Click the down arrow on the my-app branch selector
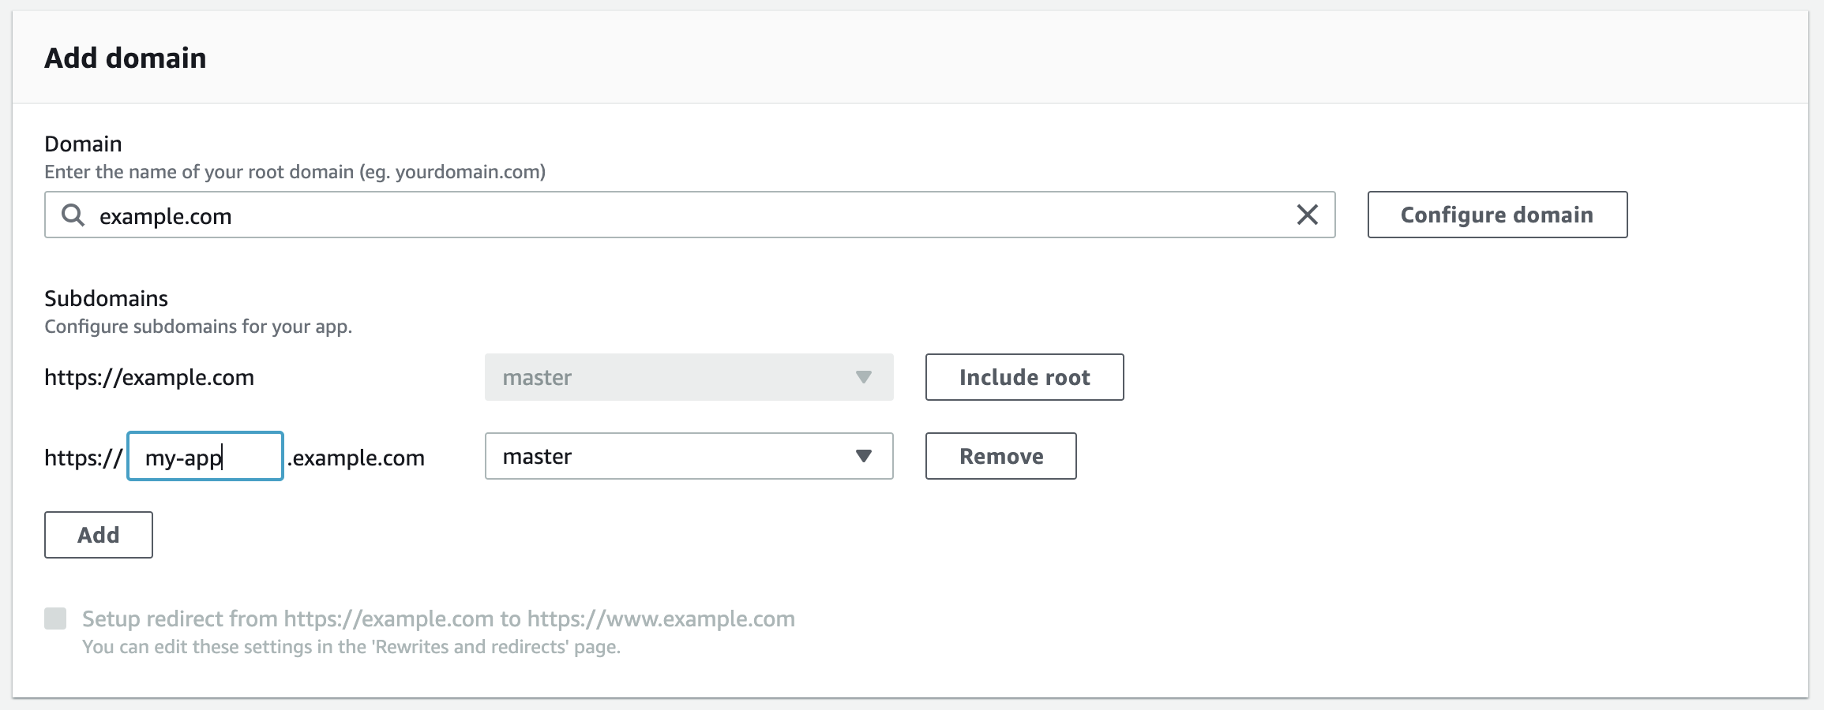 (x=864, y=456)
